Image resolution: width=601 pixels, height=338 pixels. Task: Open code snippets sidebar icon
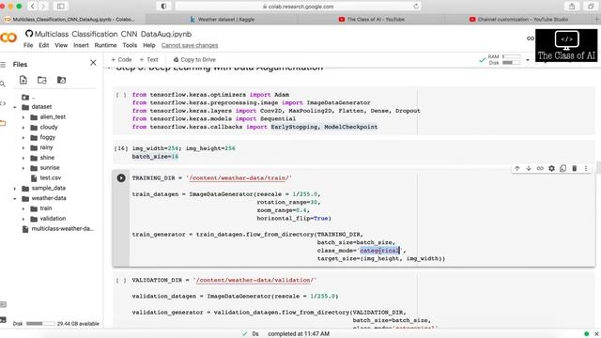click(x=3, y=103)
